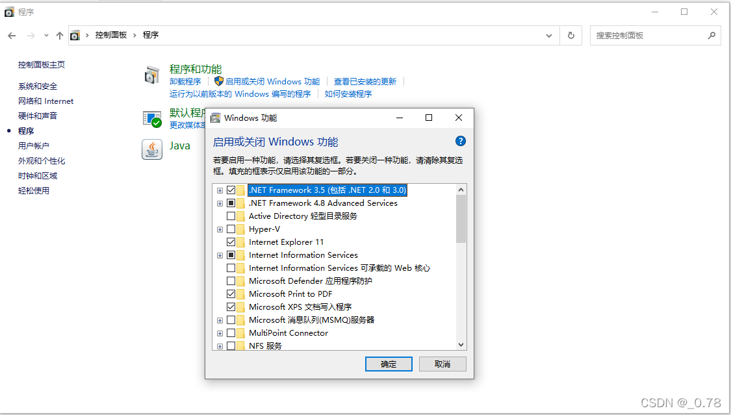Screen dimensions: 731x415
Task: Expand Microsoft 消息队列(MSMQ) node
Action: pyautogui.click(x=220, y=320)
